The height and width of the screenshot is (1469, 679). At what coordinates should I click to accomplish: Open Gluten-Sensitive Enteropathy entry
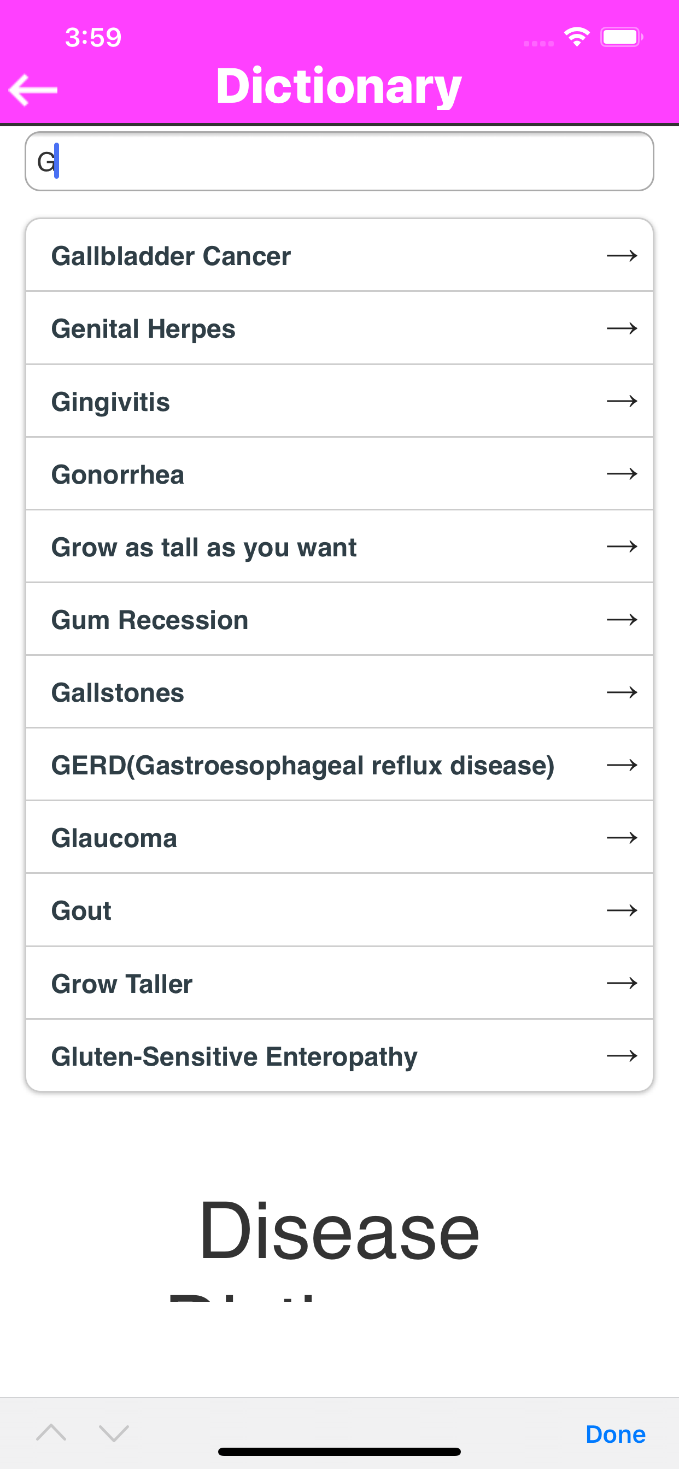coord(234,1056)
